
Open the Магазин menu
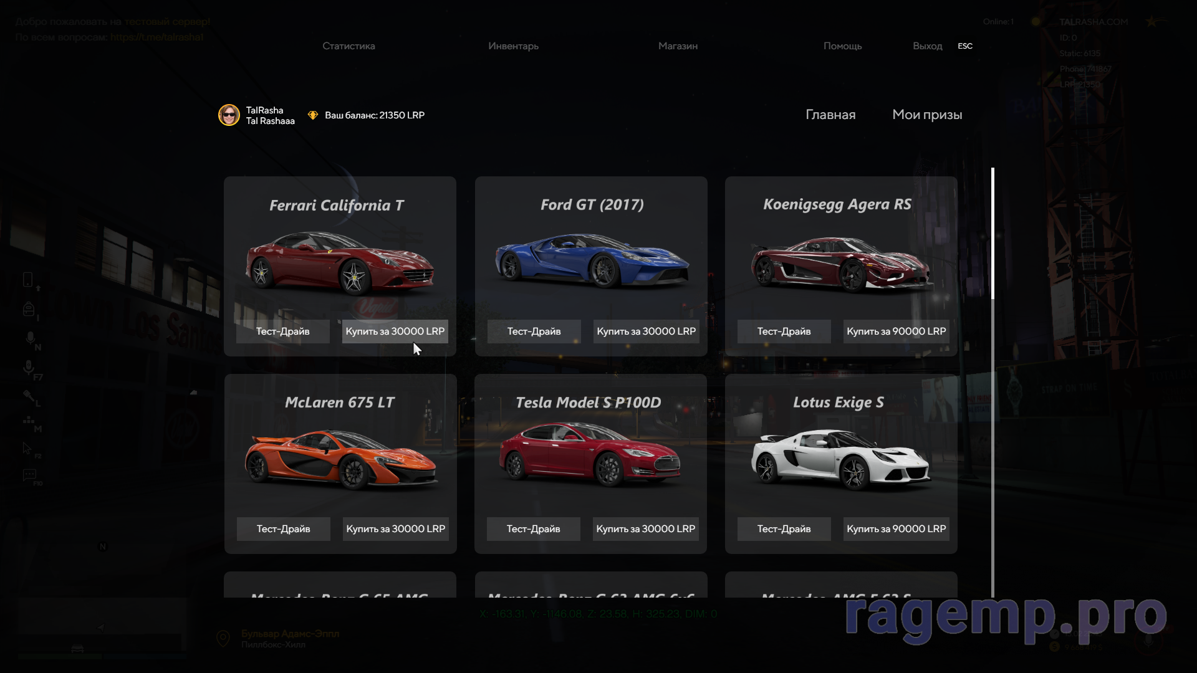[678, 46]
